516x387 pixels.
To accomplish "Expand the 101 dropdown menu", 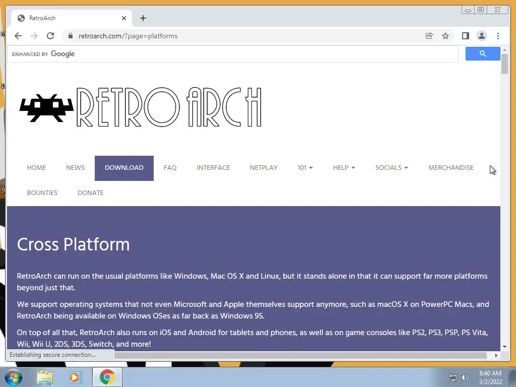I will coord(305,167).
